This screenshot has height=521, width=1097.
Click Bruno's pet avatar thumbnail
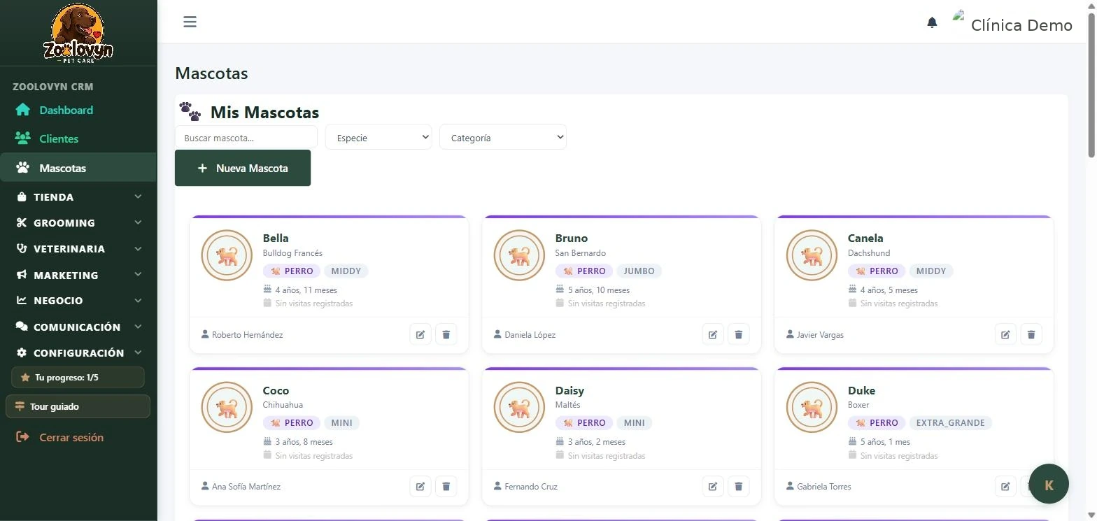coord(519,255)
